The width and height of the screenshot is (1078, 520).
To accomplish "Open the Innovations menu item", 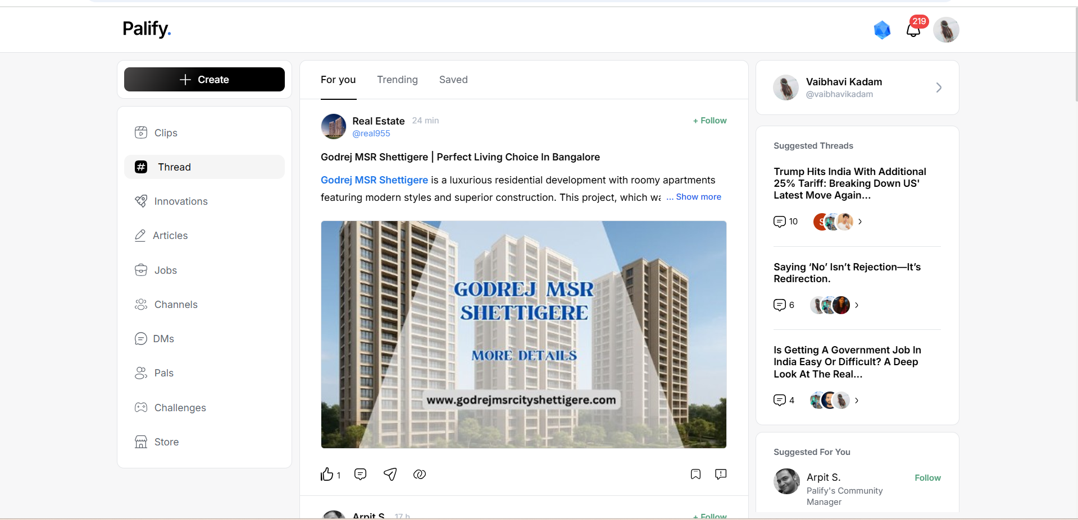I will pyautogui.click(x=204, y=201).
